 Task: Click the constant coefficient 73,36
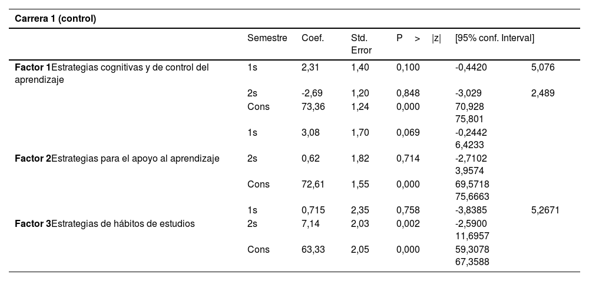pyautogui.click(x=313, y=106)
